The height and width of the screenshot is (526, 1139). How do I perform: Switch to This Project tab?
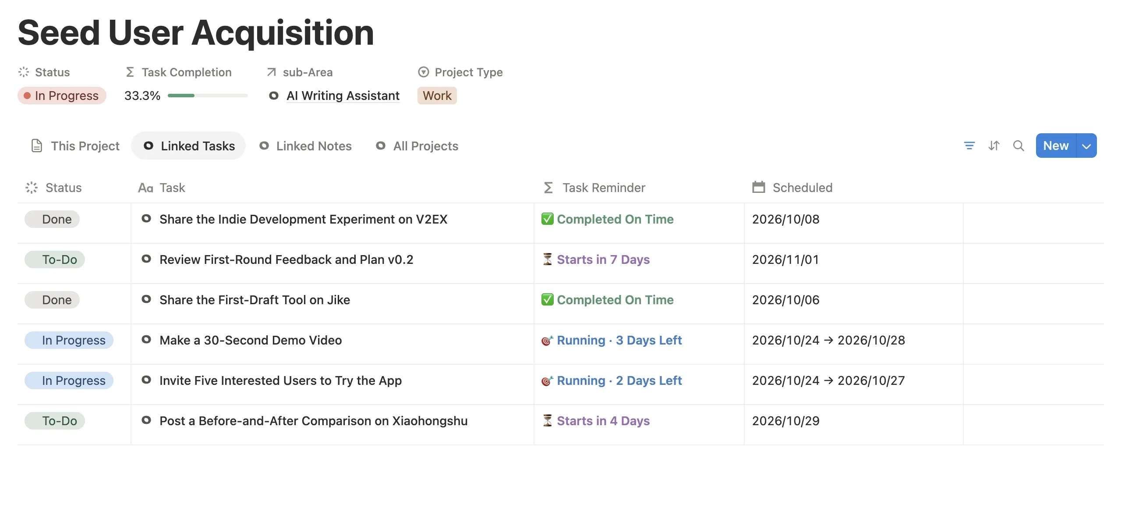75,146
